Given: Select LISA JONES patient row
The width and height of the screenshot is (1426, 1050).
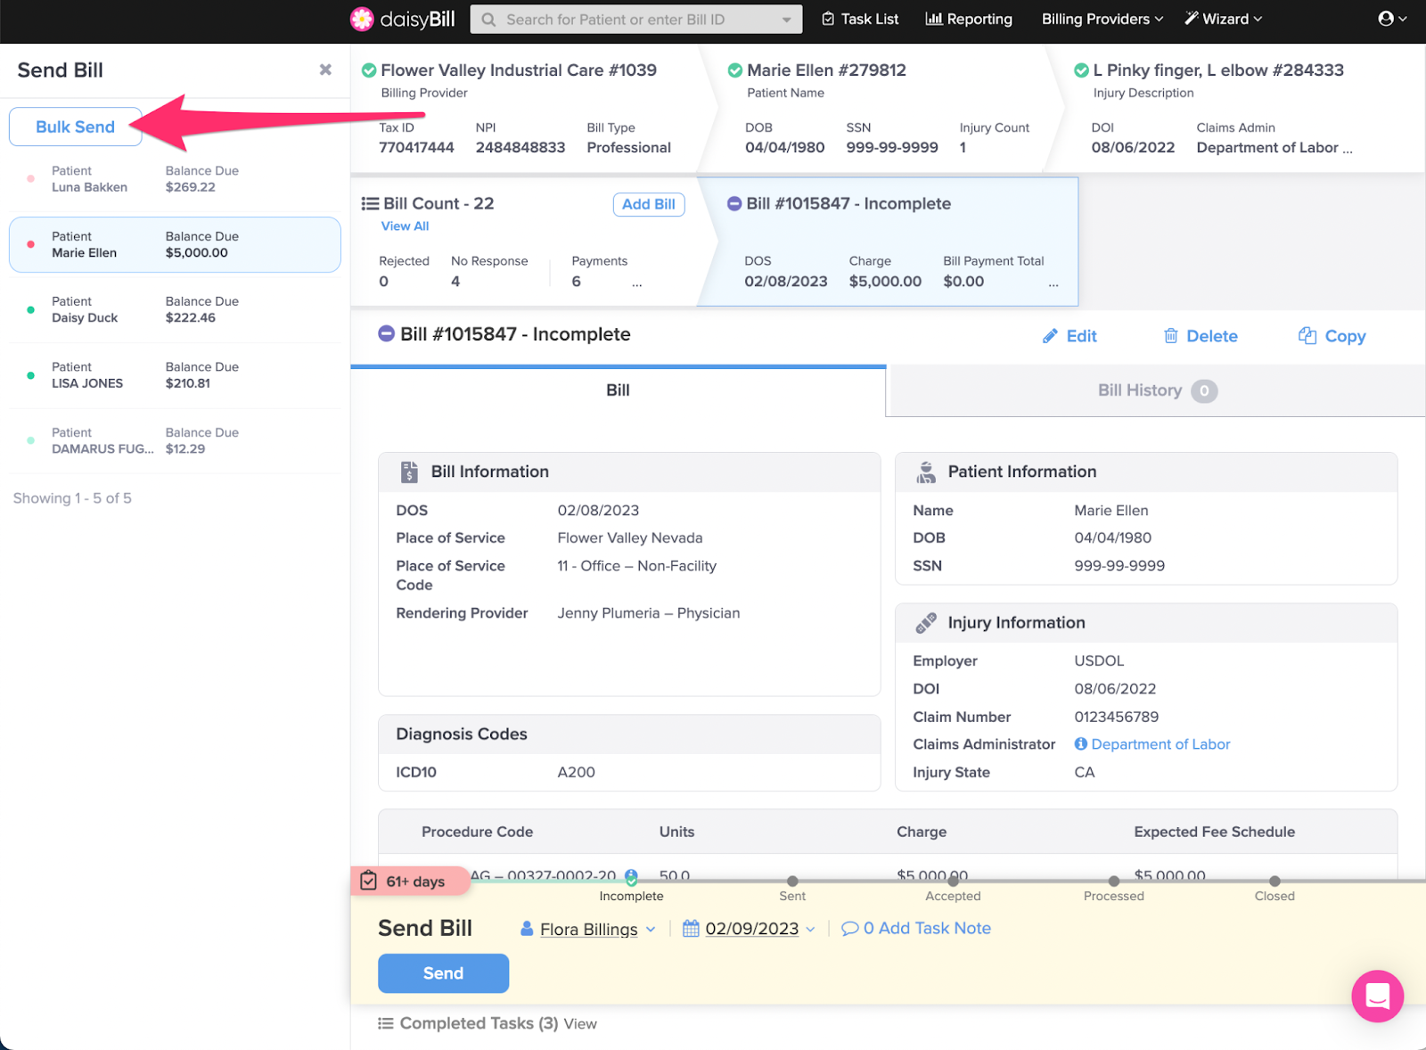Looking at the screenshot, I should 175,375.
